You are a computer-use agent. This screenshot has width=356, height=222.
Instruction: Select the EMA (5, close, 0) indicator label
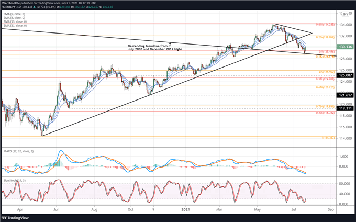click(14, 14)
